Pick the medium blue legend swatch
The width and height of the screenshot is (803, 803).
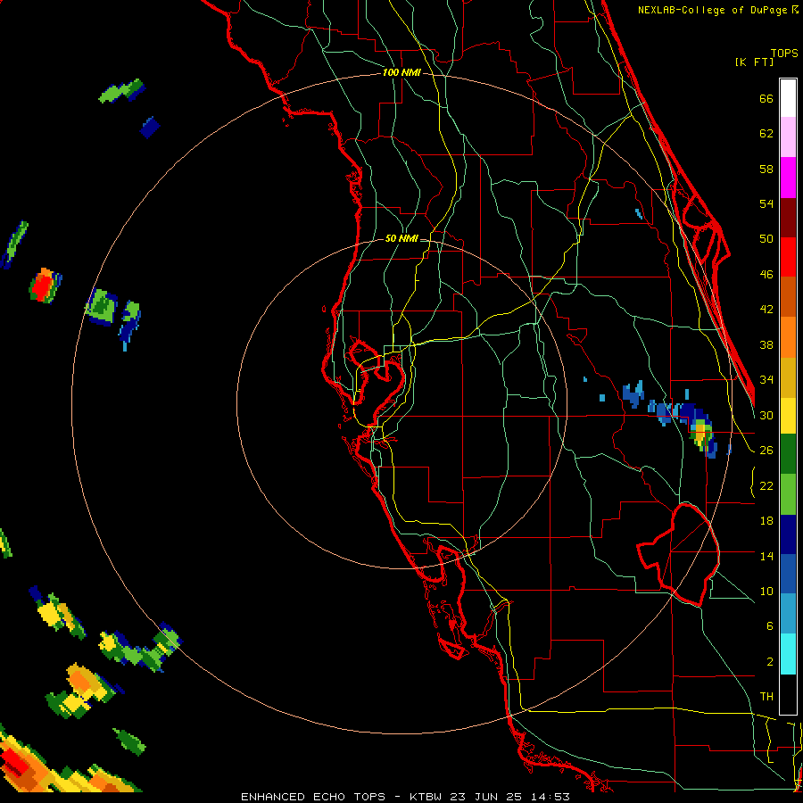(788, 574)
